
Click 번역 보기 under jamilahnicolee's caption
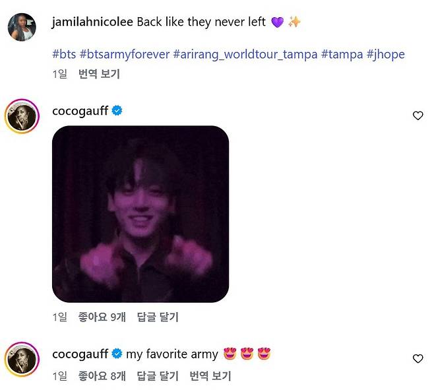coord(99,74)
